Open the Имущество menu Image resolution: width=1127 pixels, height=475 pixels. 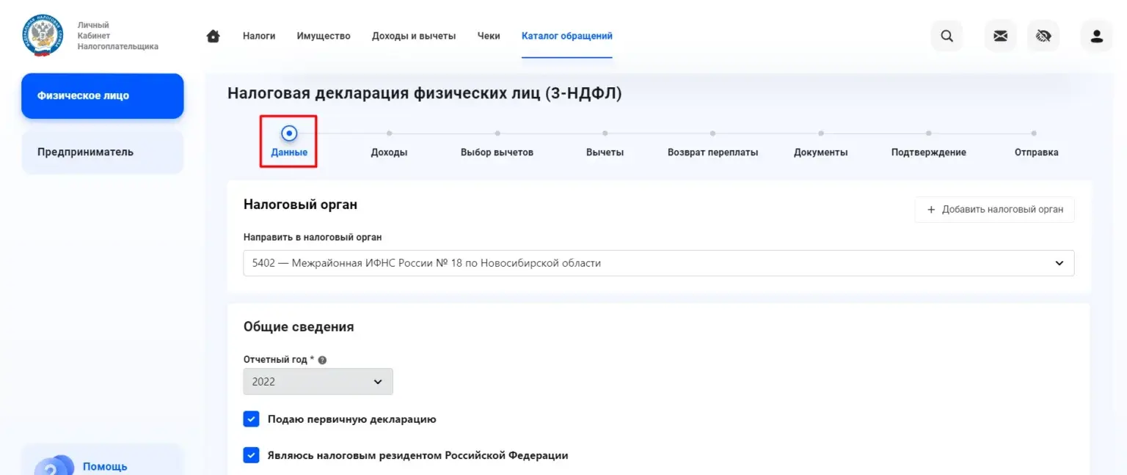[x=324, y=36]
